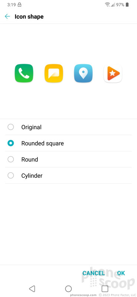137x297 pixels.
Task: Tap the battery status icon
Action: tap(127, 5)
